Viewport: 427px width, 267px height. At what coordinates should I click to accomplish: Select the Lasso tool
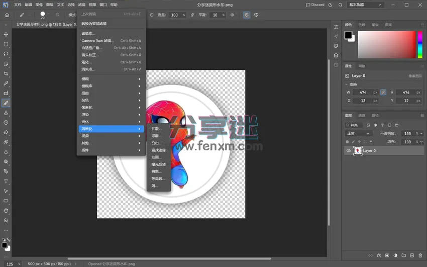tap(6, 54)
